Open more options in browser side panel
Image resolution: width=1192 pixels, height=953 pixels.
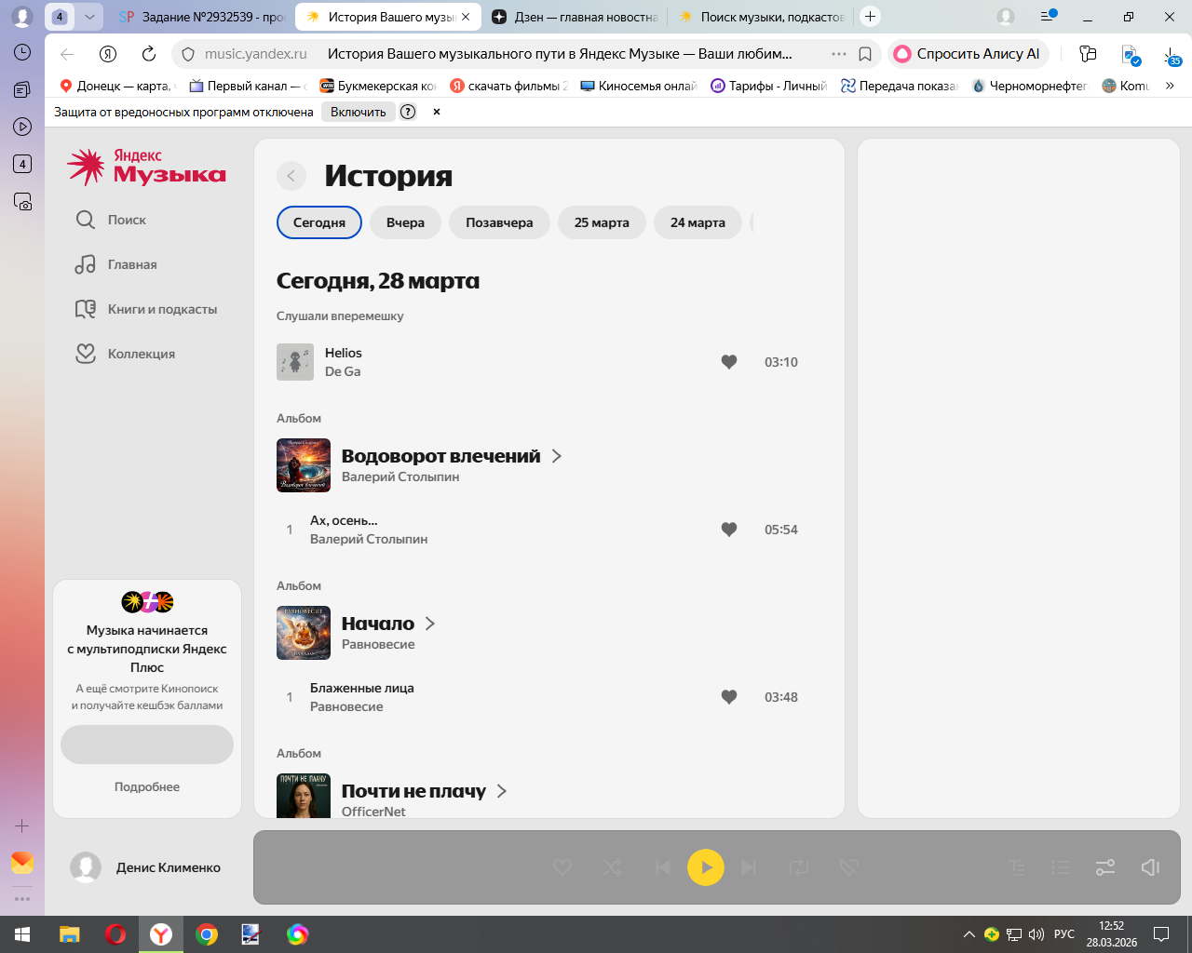click(x=22, y=899)
